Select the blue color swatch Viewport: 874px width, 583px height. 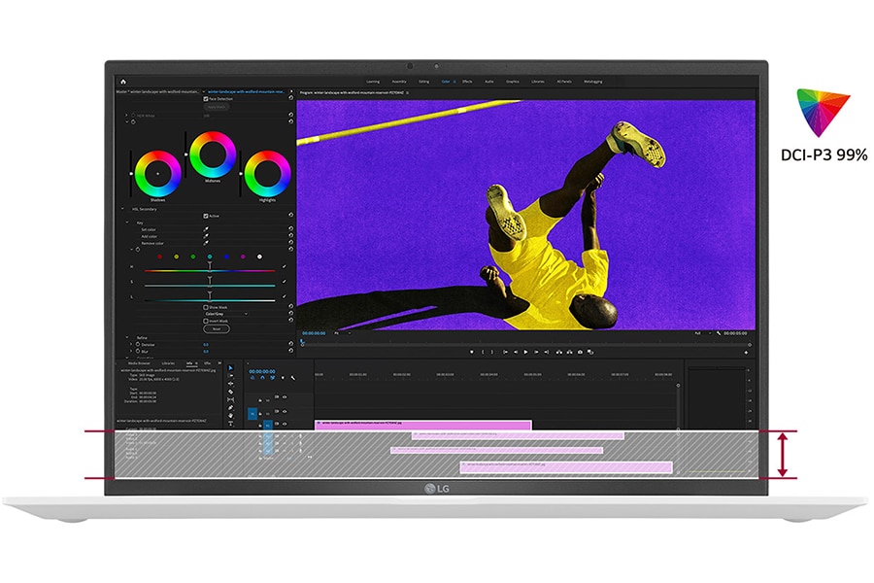[226, 257]
